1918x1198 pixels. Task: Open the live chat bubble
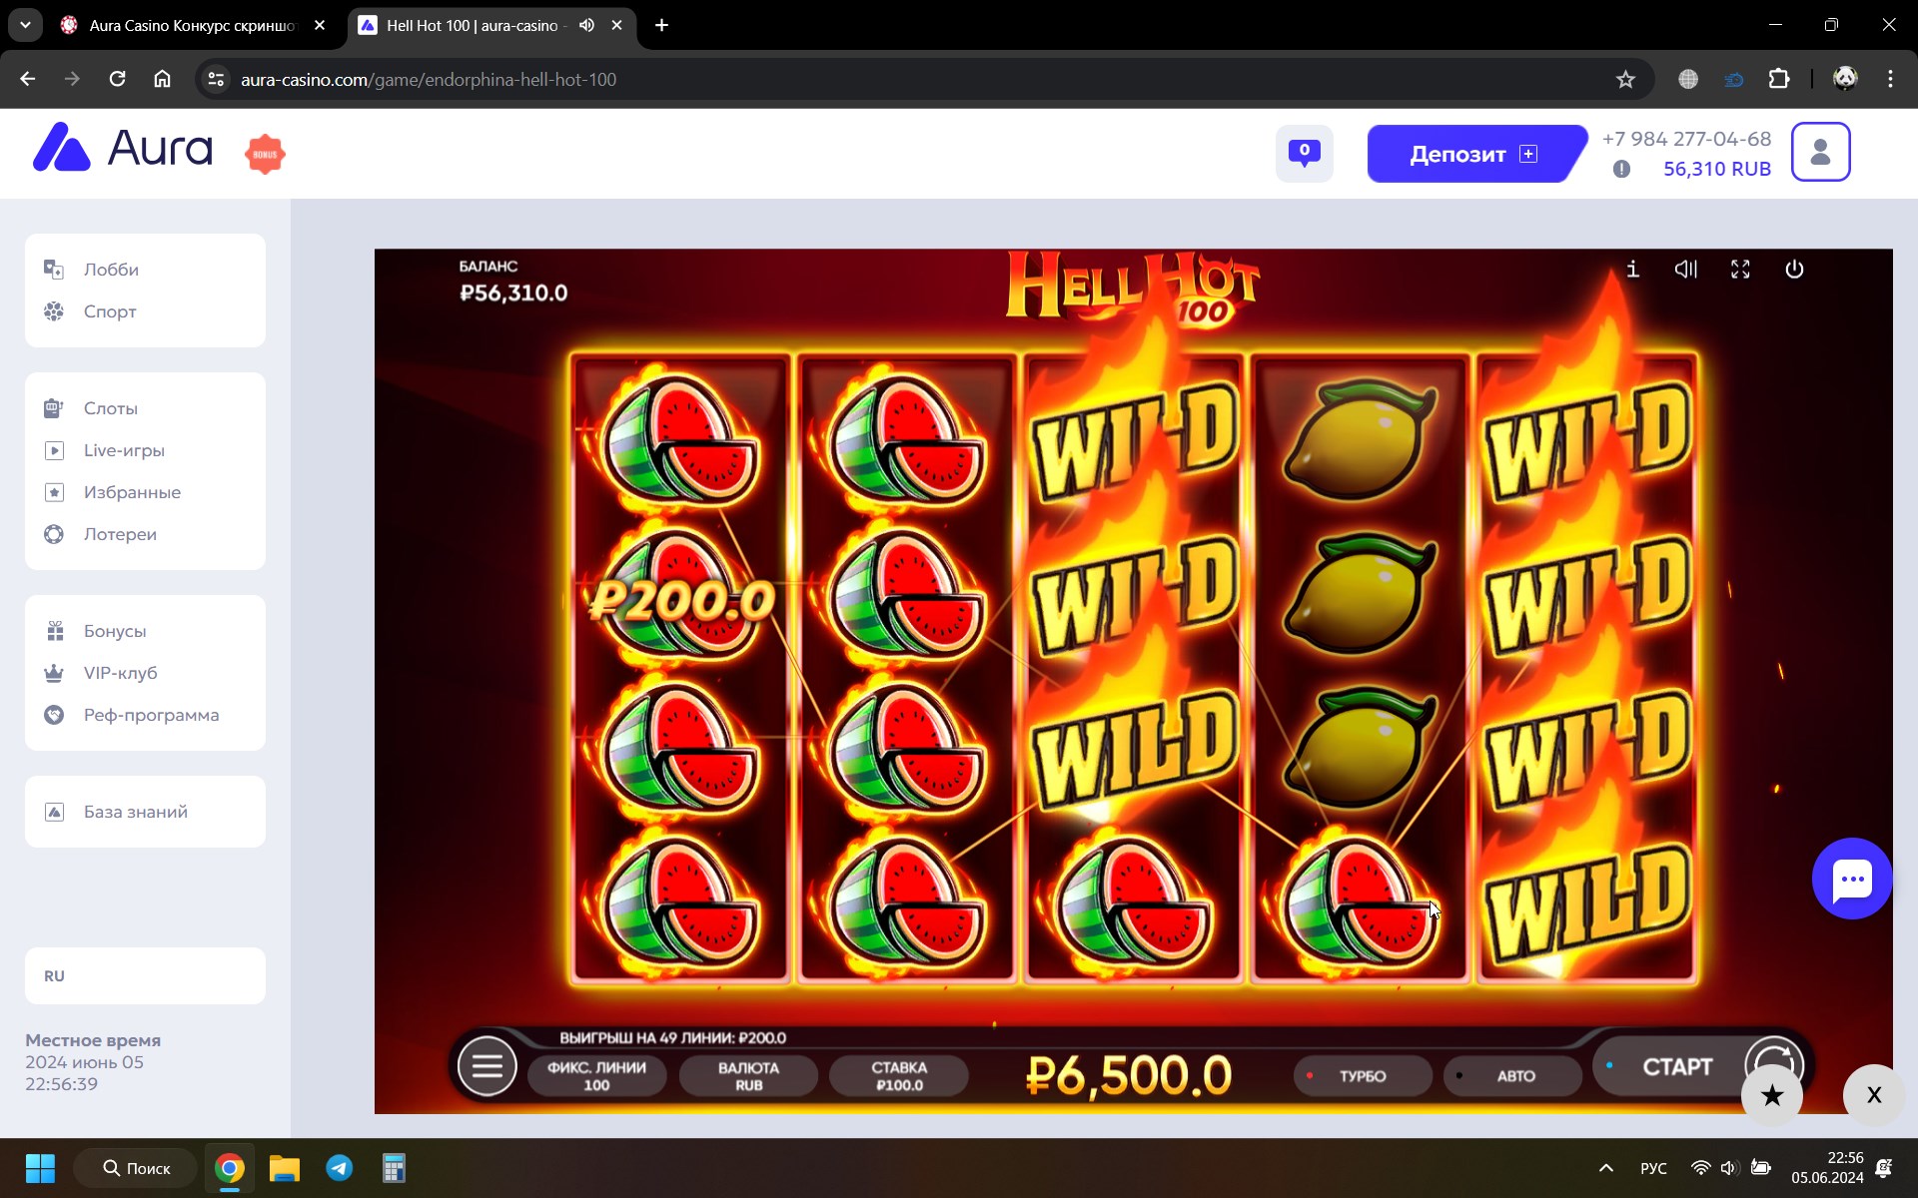[1851, 879]
